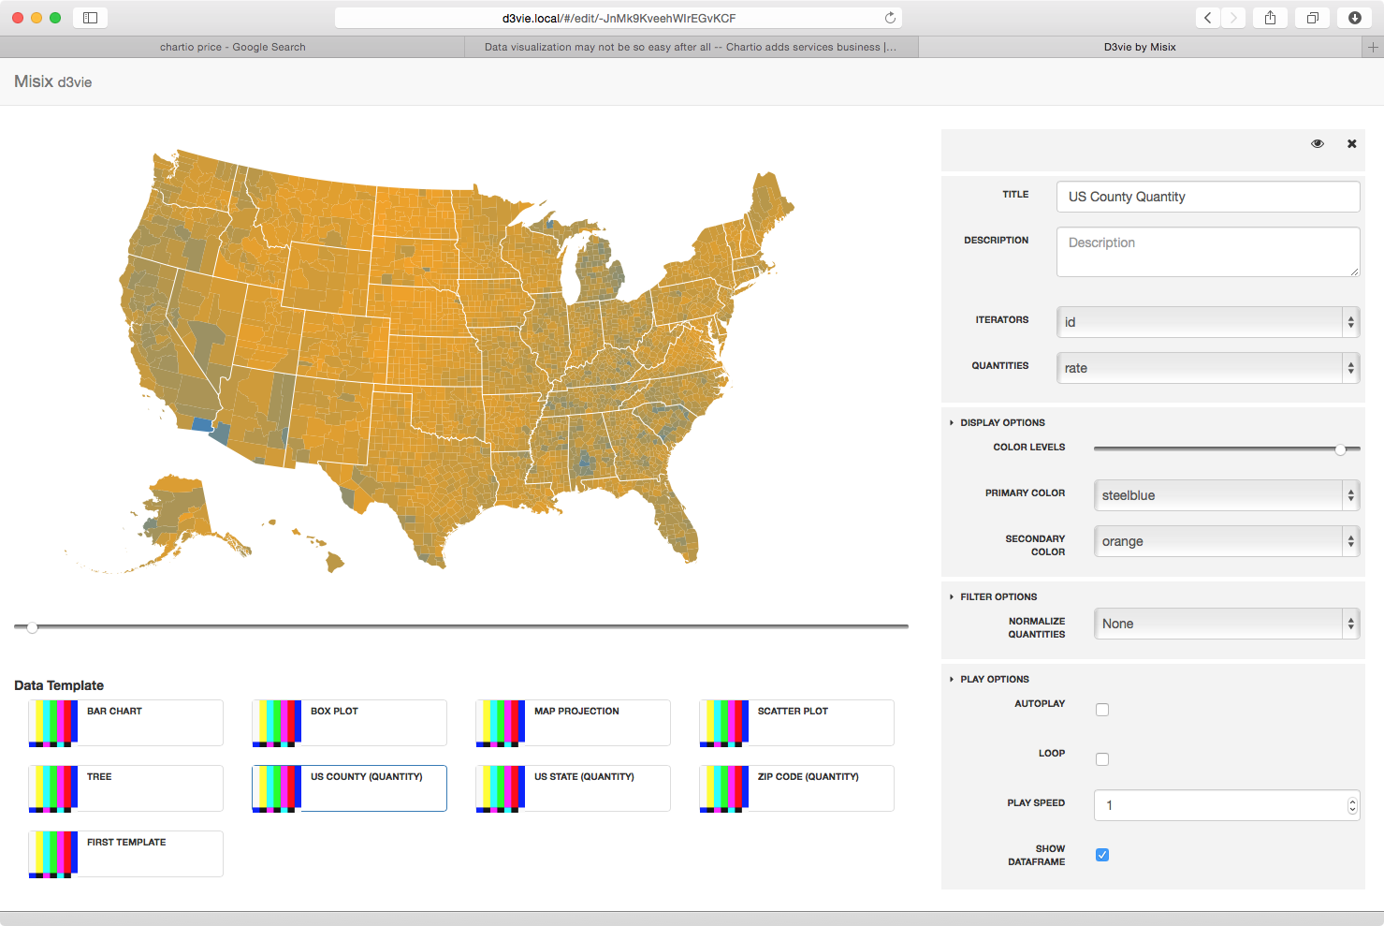Enable the Loop checkbox

tap(1102, 759)
